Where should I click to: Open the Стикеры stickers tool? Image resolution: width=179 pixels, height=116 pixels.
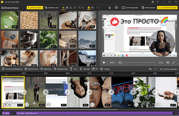point(105,69)
